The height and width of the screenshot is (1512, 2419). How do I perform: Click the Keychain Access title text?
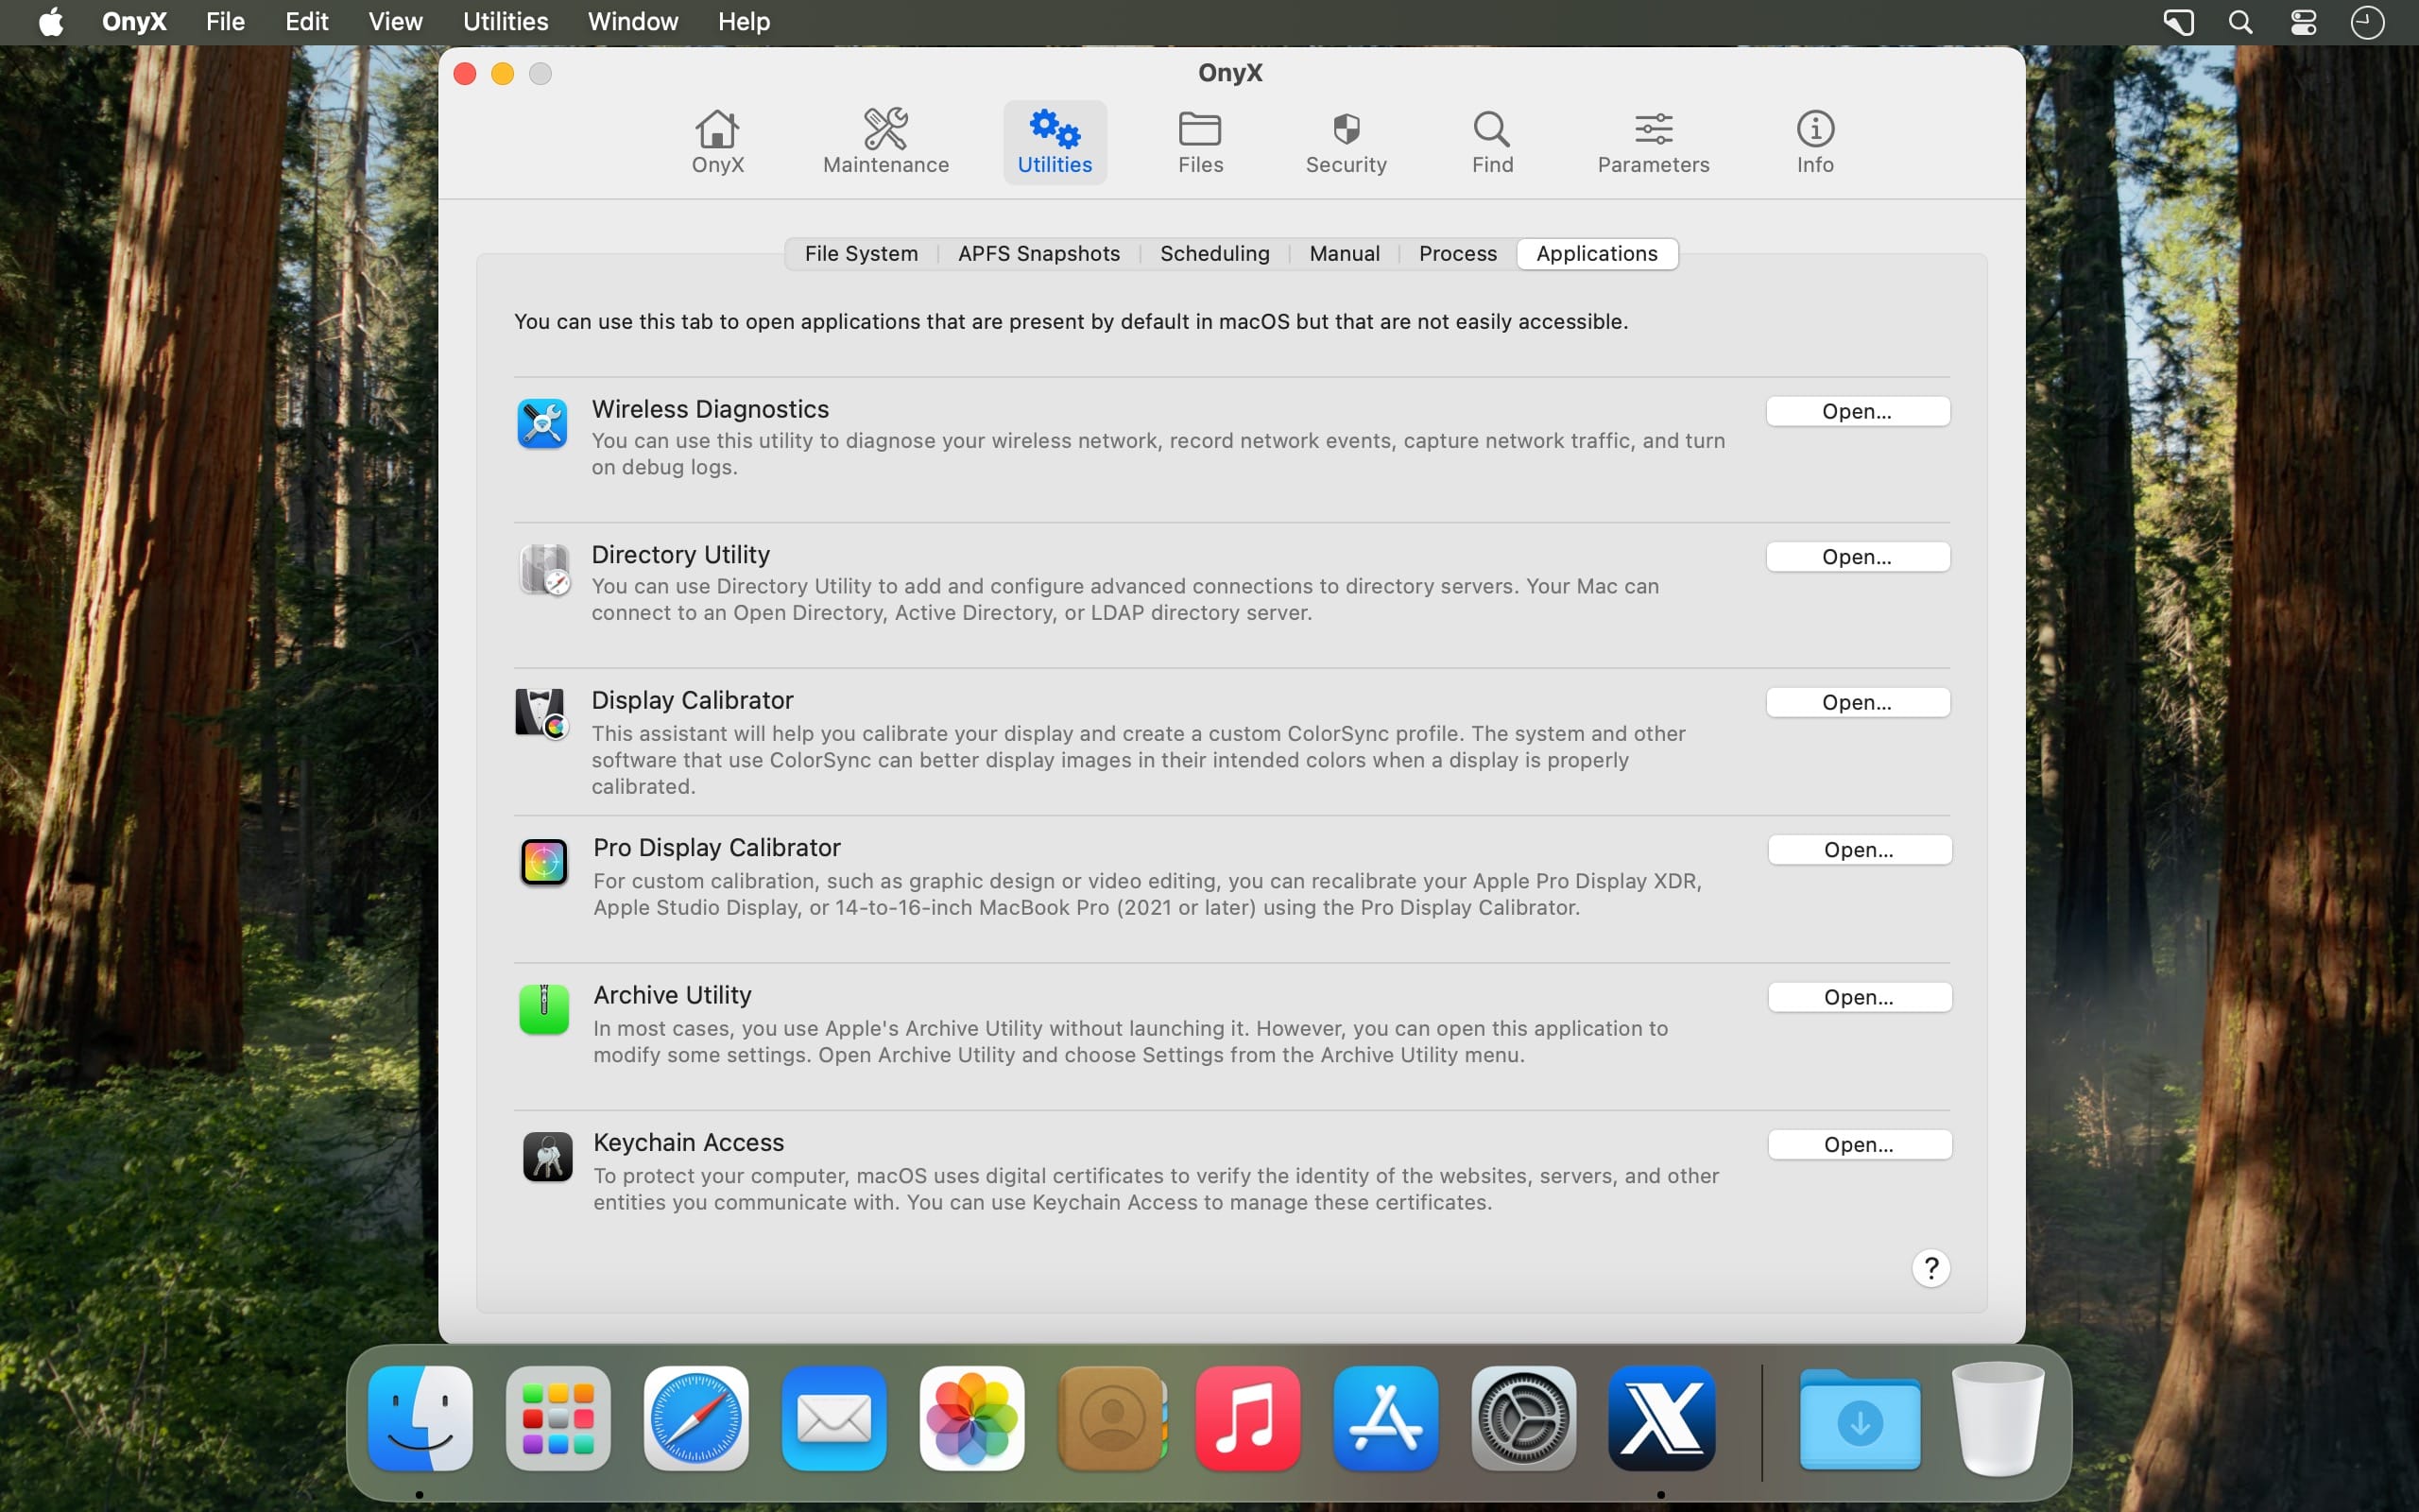688,1142
